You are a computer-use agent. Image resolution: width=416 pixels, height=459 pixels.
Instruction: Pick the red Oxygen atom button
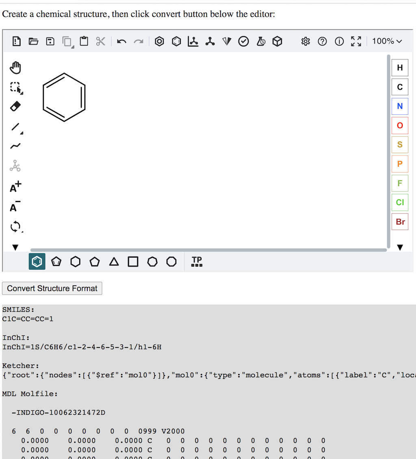[x=400, y=125]
